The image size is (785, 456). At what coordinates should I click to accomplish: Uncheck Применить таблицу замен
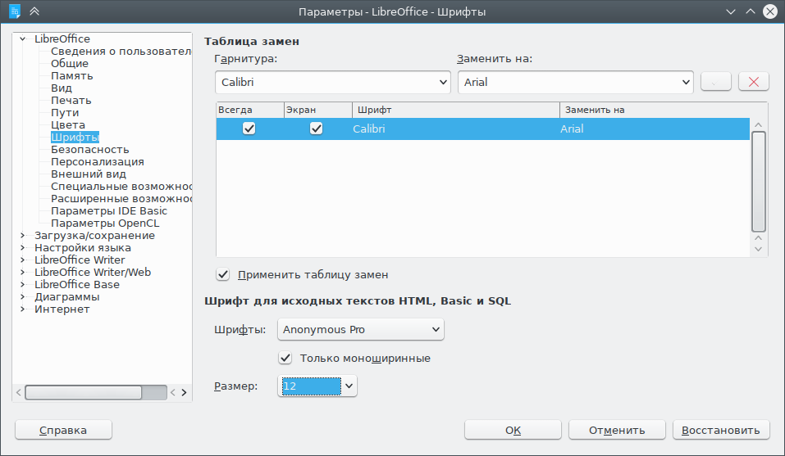tap(223, 275)
